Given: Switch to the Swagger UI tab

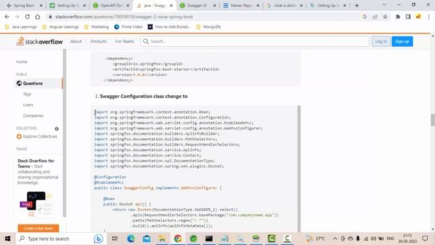Looking at the screenshot, I should pyautogui.click(x=198, y=5).
